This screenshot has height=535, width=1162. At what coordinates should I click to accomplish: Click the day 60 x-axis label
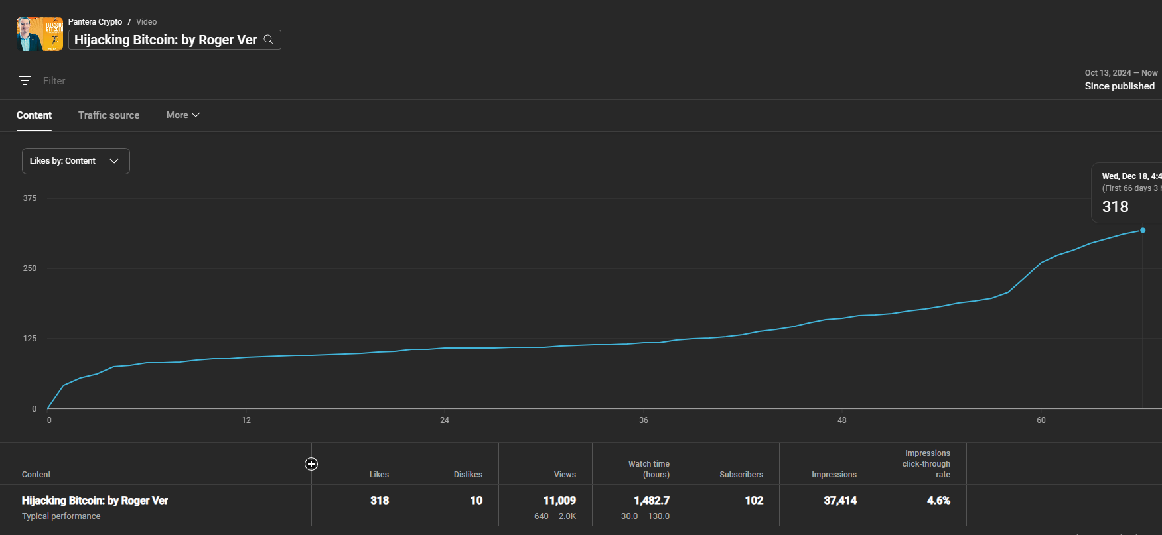tap(1041, 420)
